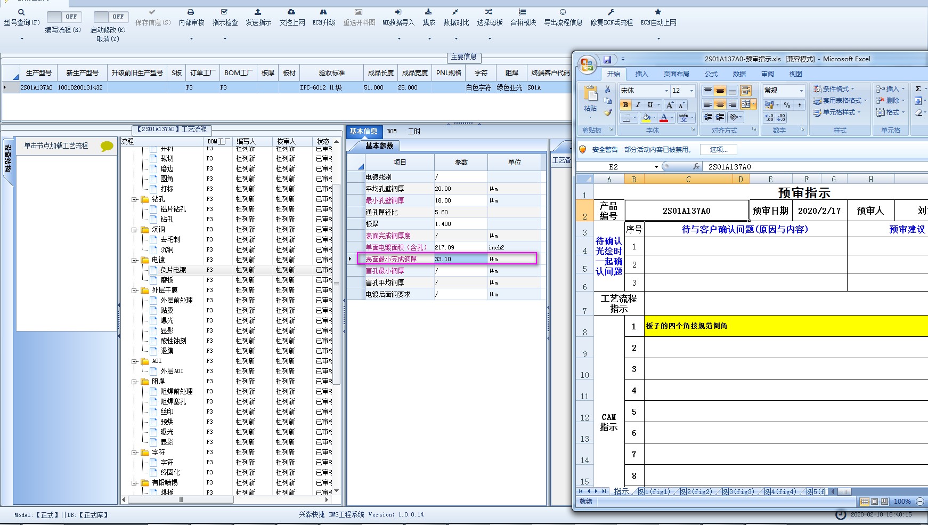Click the ECN升级 road icon
The height and width of the screenshot is (525, 928).
point(323,12)
